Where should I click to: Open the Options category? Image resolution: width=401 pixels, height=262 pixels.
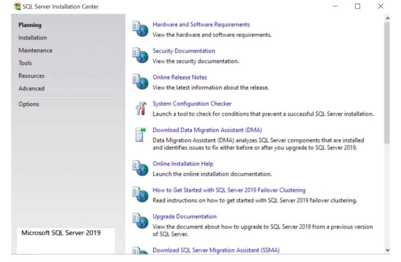click(29, 104)
